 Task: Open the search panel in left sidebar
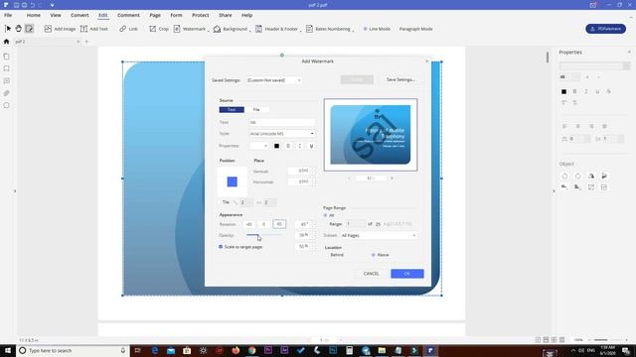pos(6,105)
